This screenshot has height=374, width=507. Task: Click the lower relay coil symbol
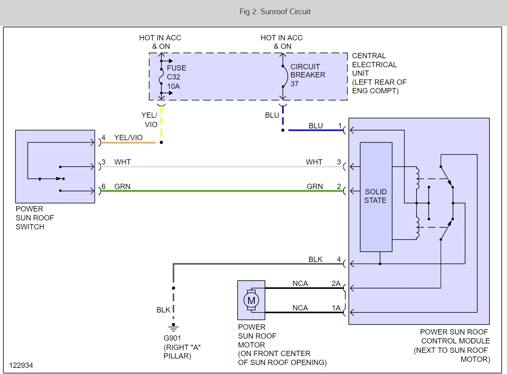(417, 228)
